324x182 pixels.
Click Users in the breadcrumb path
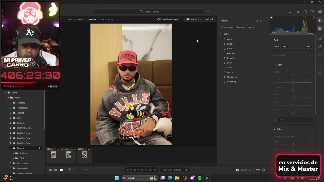69,19
